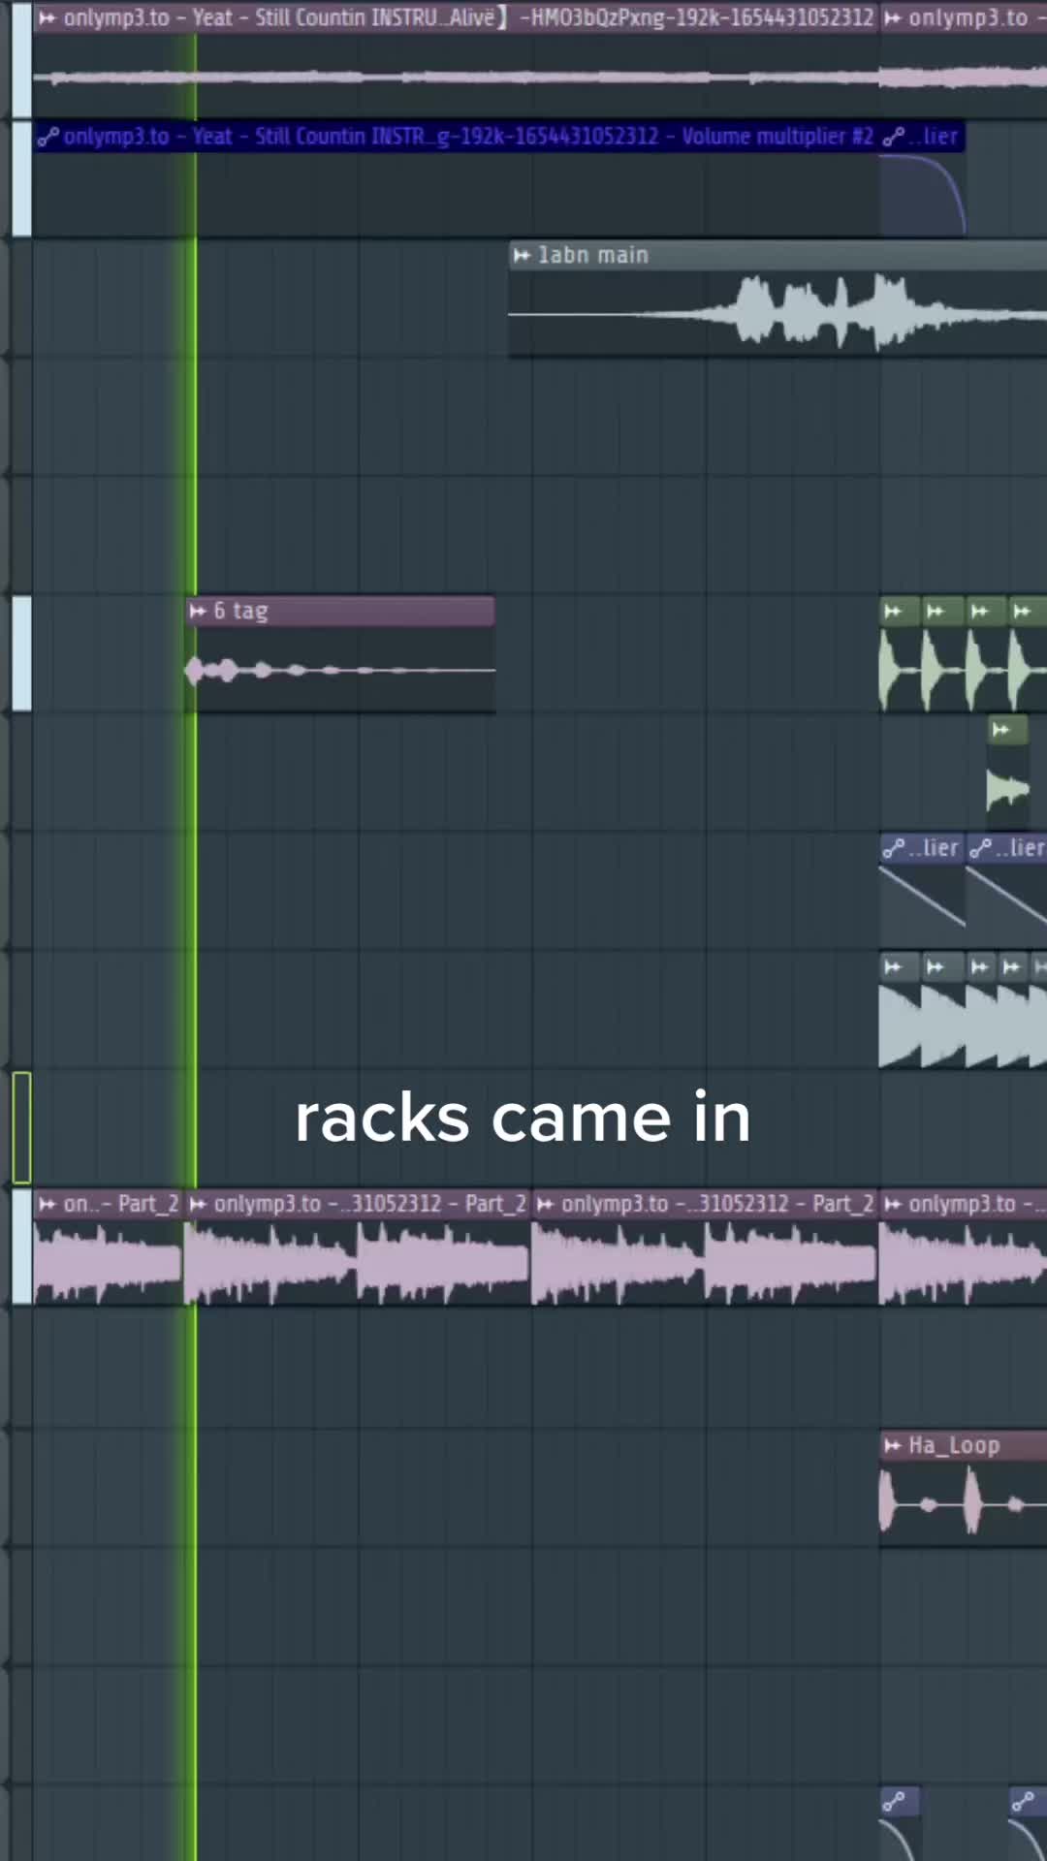Click the top-right "onlymp3.to" audio clip title
The image size is (1047, 1861).
click(x=968, y=17)
